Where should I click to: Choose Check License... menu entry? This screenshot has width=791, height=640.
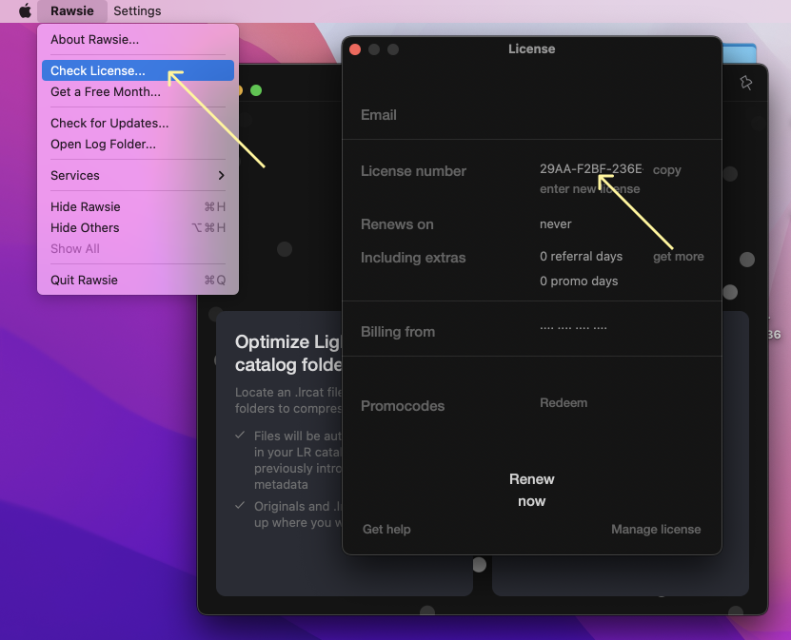138,70
